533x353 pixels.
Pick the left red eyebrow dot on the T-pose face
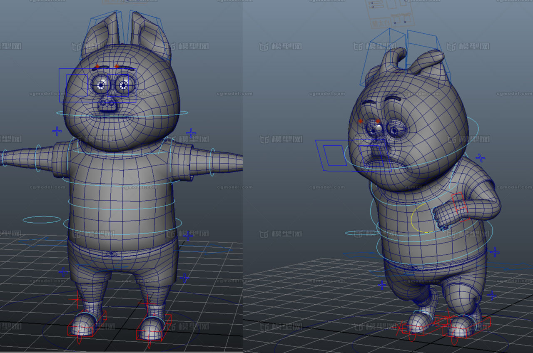point(97,66)
